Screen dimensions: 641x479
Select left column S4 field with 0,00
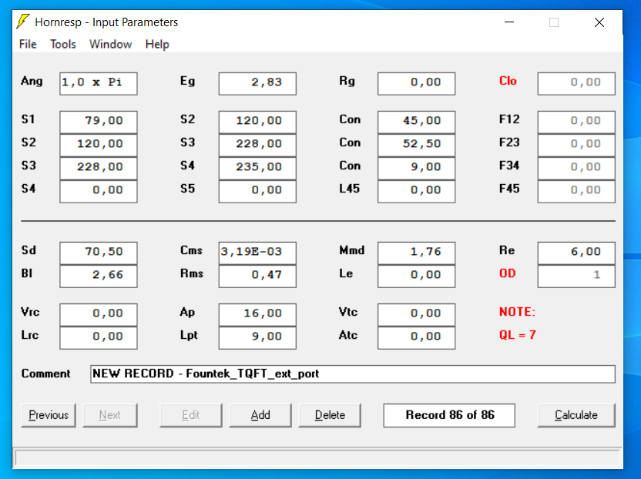(x=99, y=191)
